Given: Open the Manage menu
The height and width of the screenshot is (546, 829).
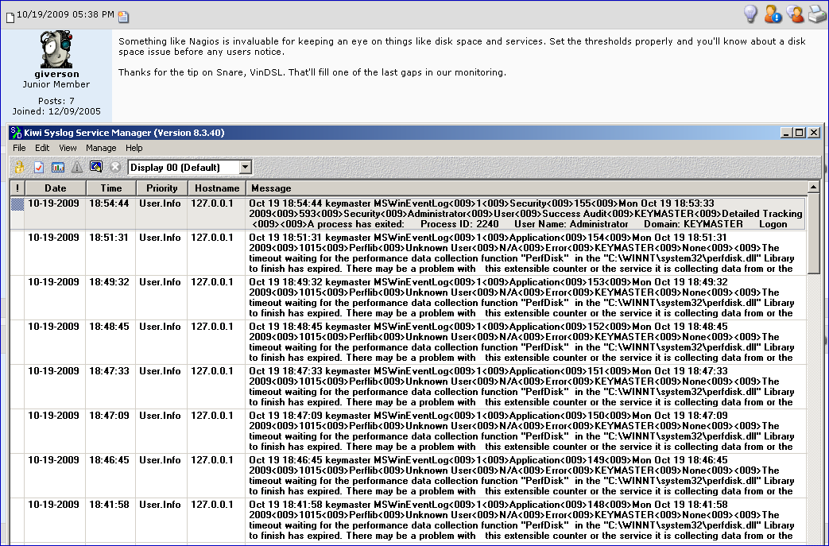Looking at the screenshot, I should 101,148.
